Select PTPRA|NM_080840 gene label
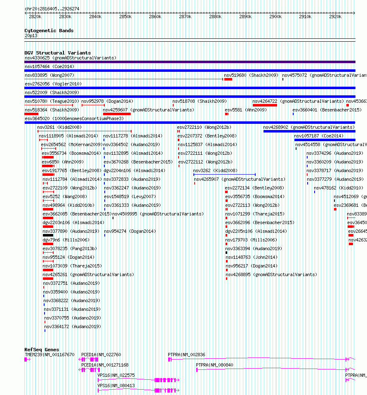 pos(214,365)
